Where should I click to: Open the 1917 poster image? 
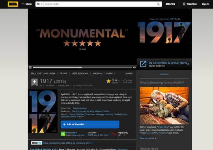(43, 111)
